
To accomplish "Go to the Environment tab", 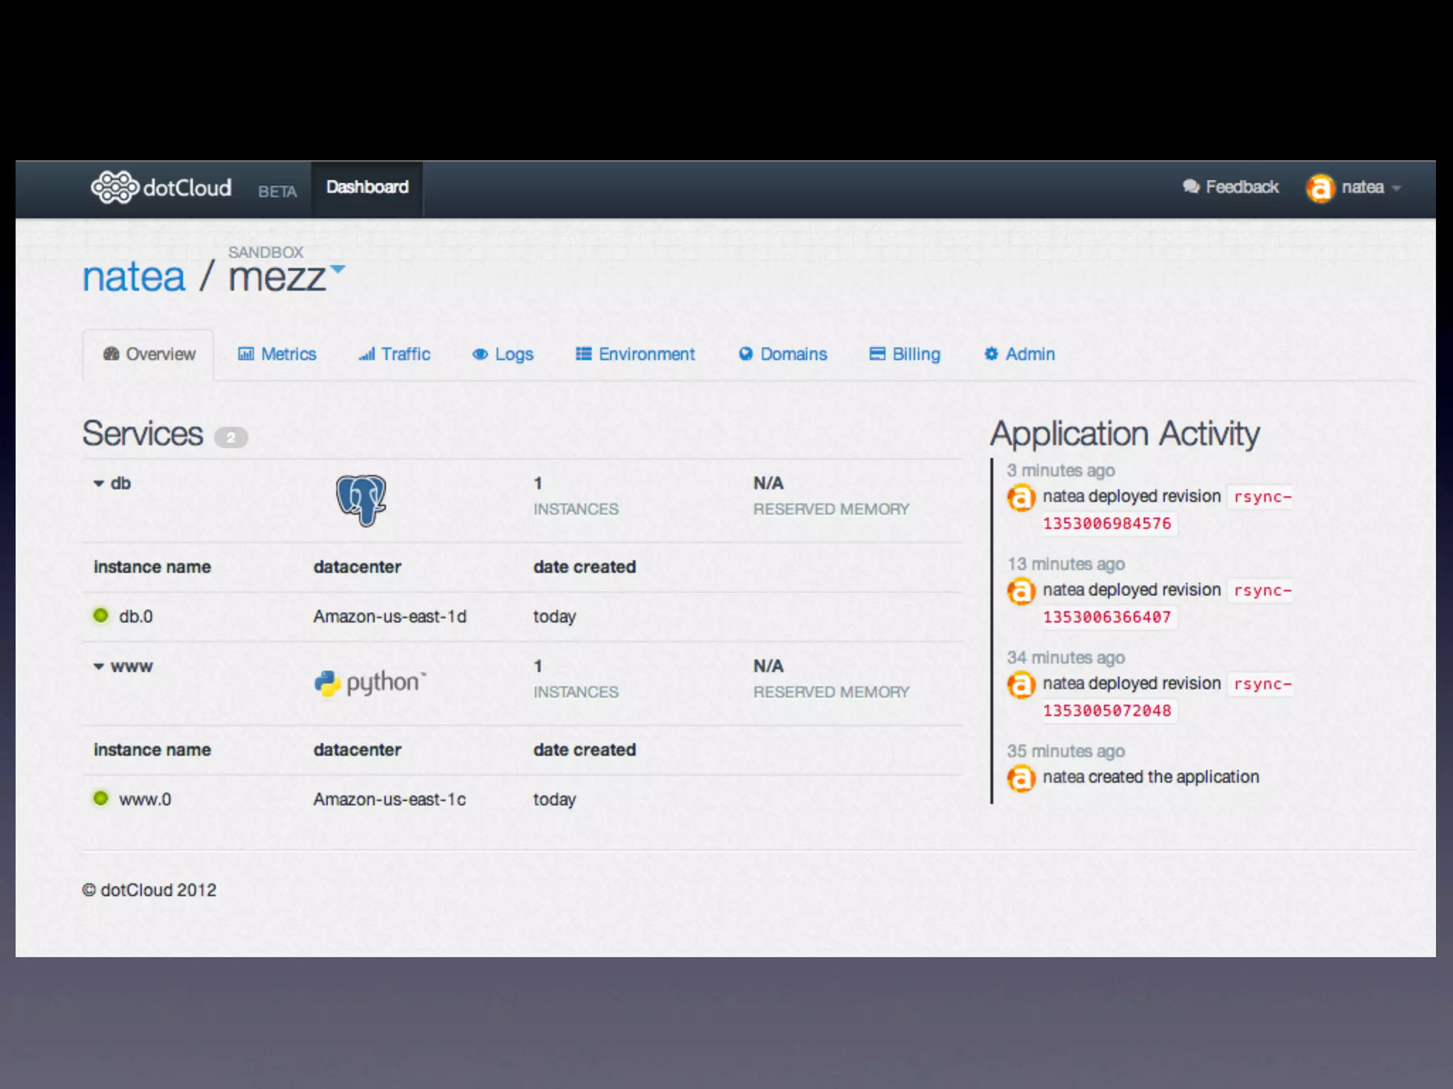I will pyautogui.click(x=635, y=354).
